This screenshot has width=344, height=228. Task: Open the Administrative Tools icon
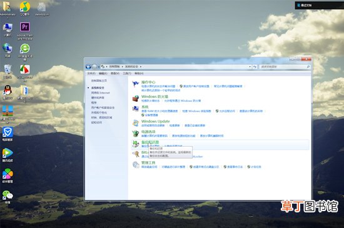[x=136, y=164]
